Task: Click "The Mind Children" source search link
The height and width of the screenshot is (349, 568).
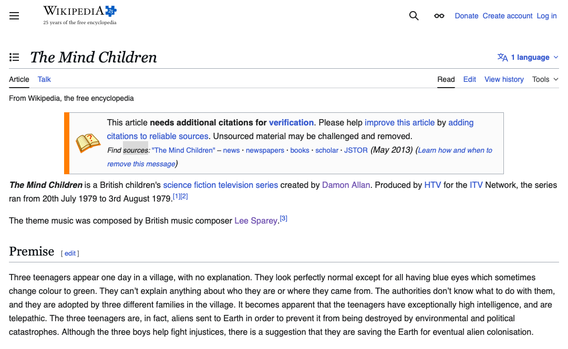Action: pos(183,151)
